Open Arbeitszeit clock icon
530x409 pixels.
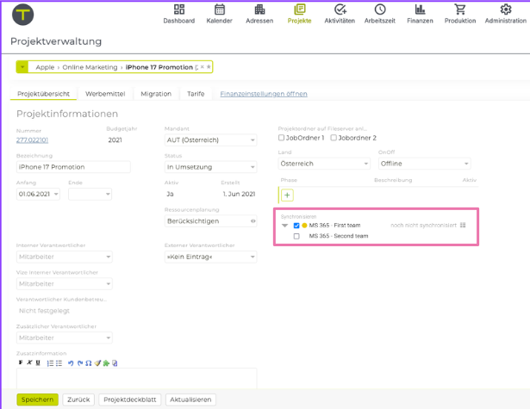point(379,10)
